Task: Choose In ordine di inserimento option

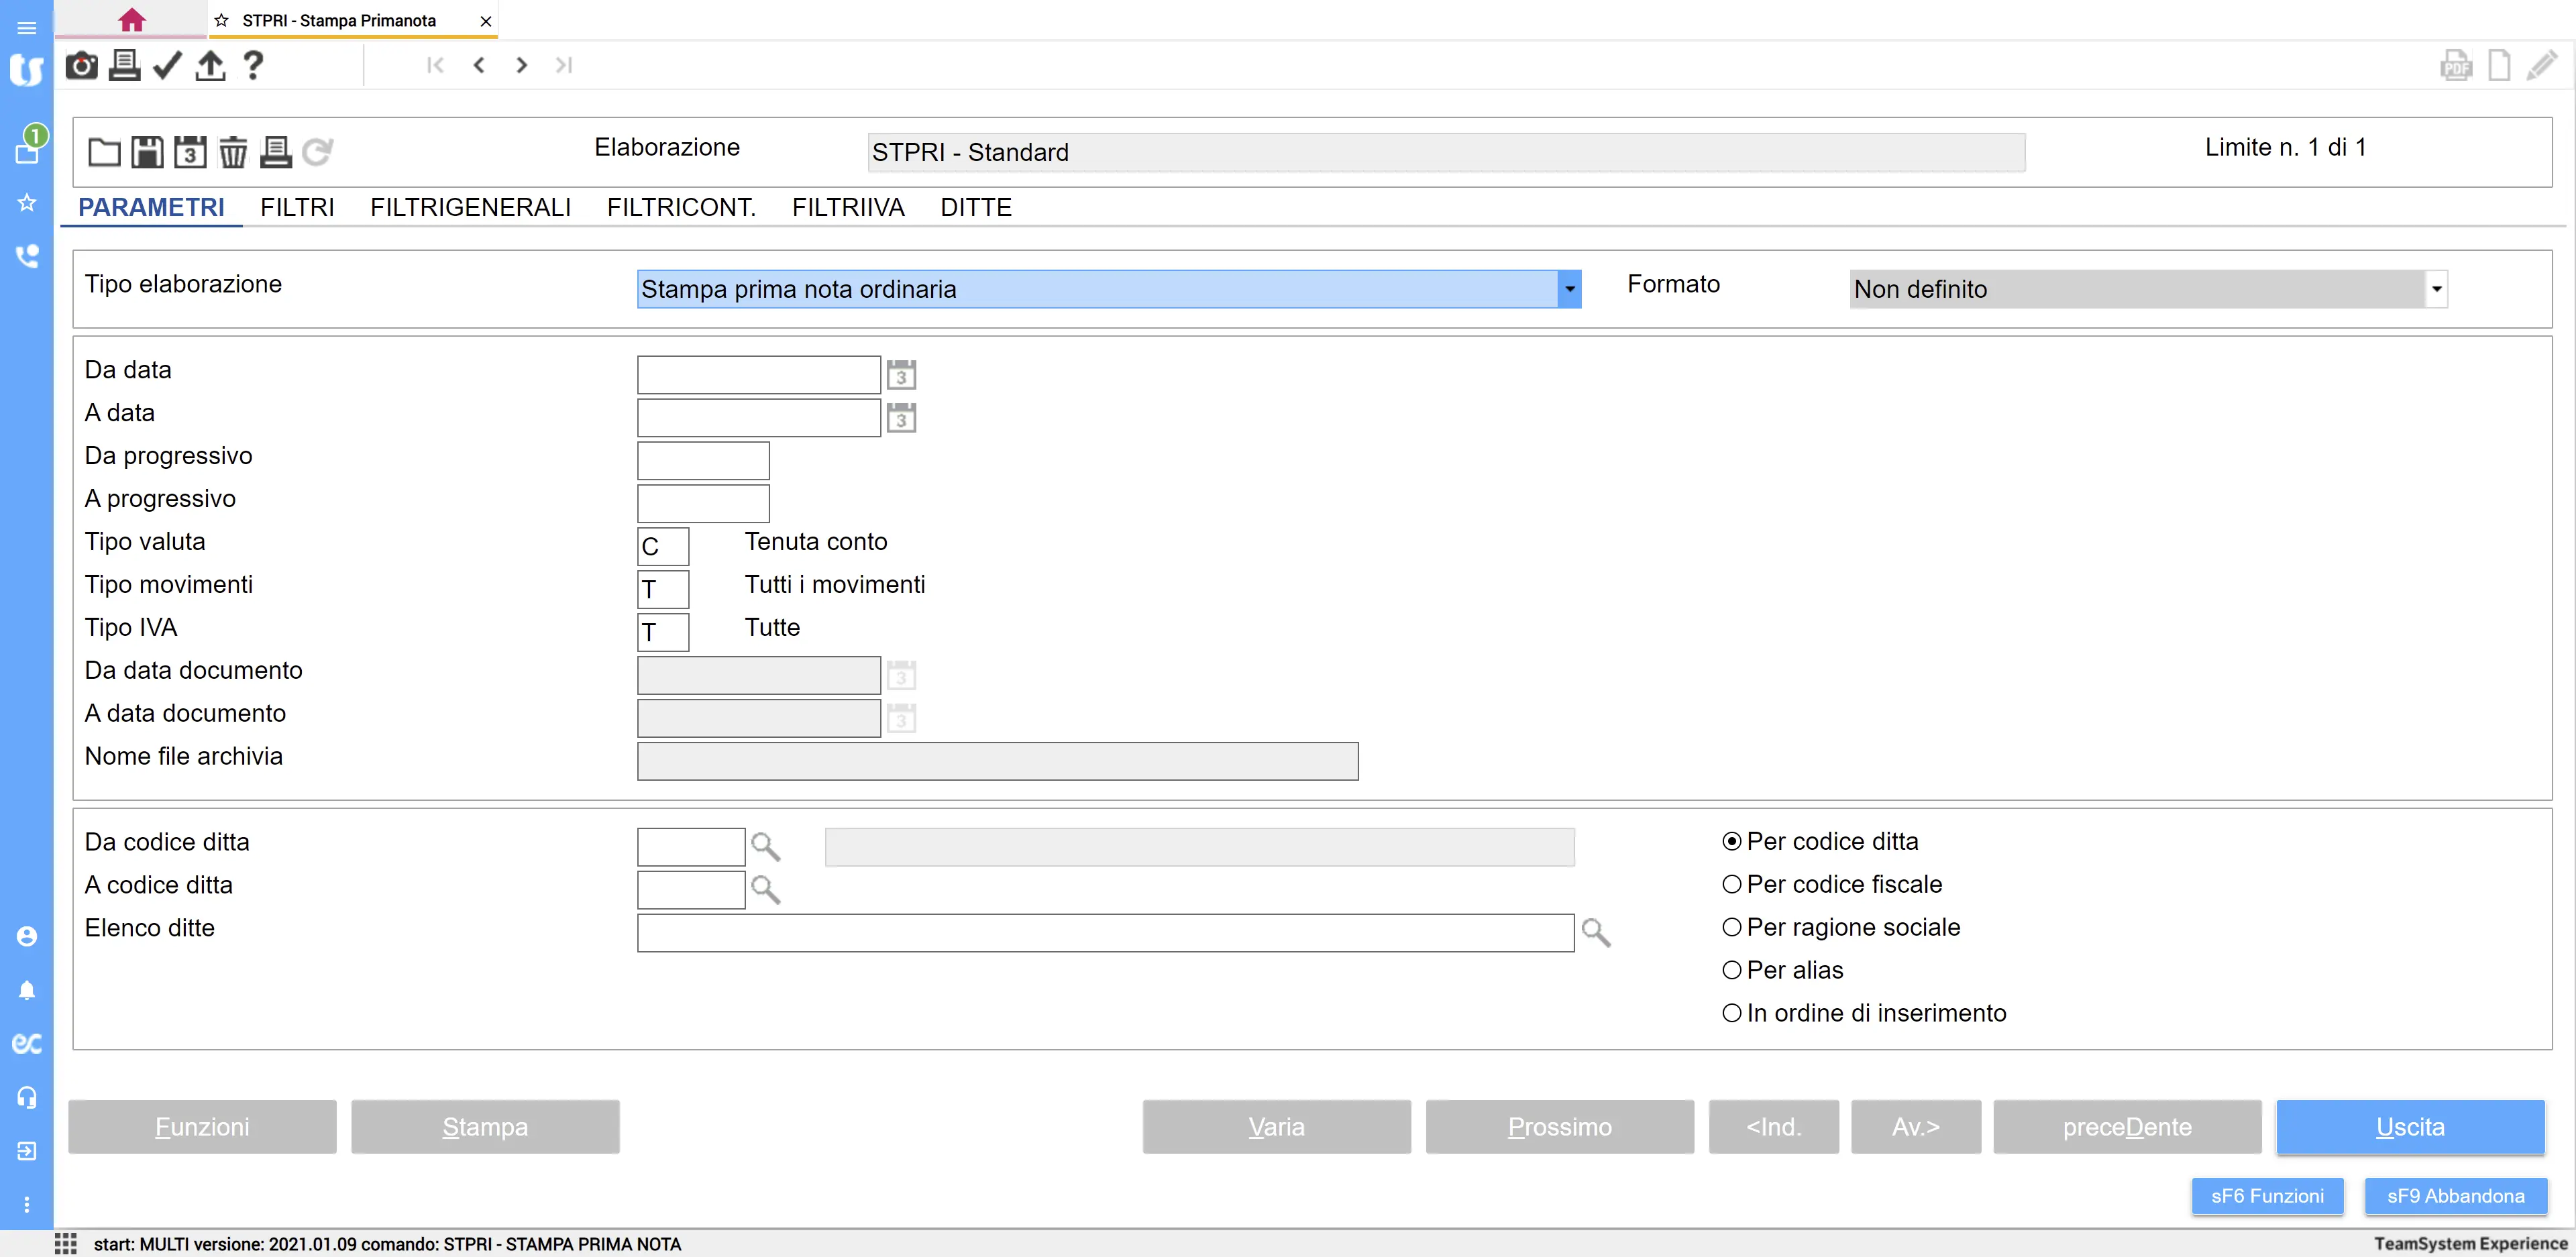Action: [1731, 1013]
